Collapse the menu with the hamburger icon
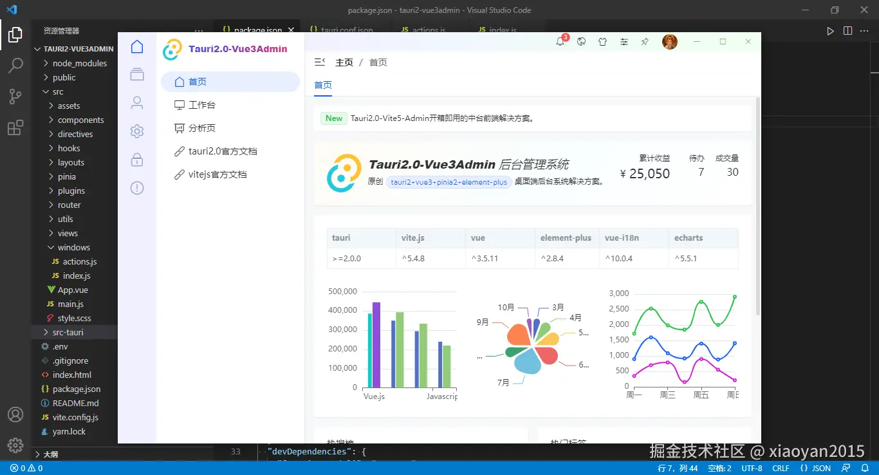Viewport: 879px width, 475px height. click(320, 61)
